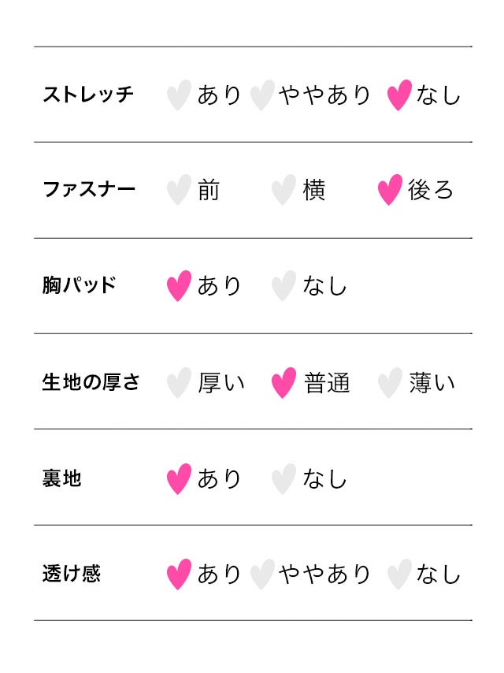504x673 pixels.
Task: Click the pink heart for ファスナー 後ろ
Action: click(x=390, y=190)
